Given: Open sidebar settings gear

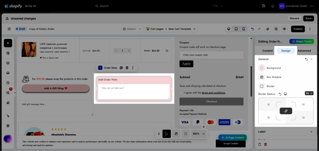Looking at the screenshot, I should pos(8,126).
